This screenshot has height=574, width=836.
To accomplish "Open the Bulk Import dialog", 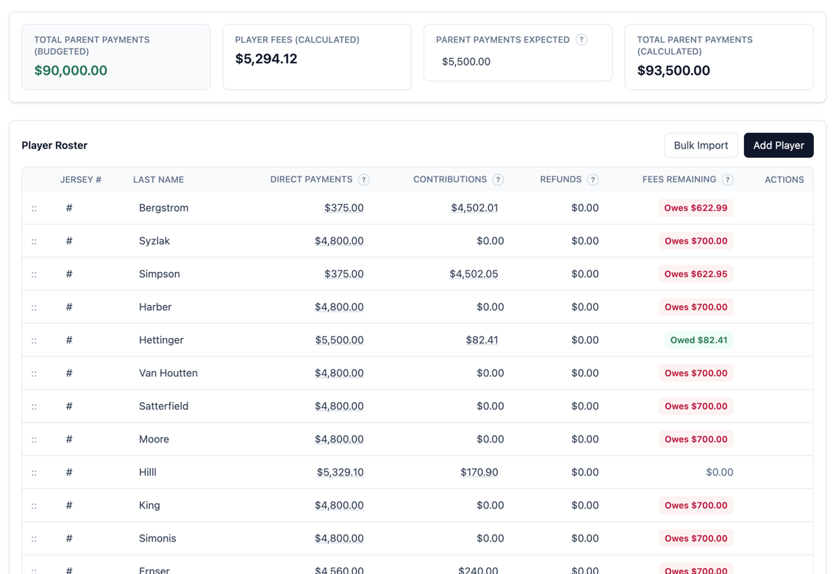I will coord(701,145).
